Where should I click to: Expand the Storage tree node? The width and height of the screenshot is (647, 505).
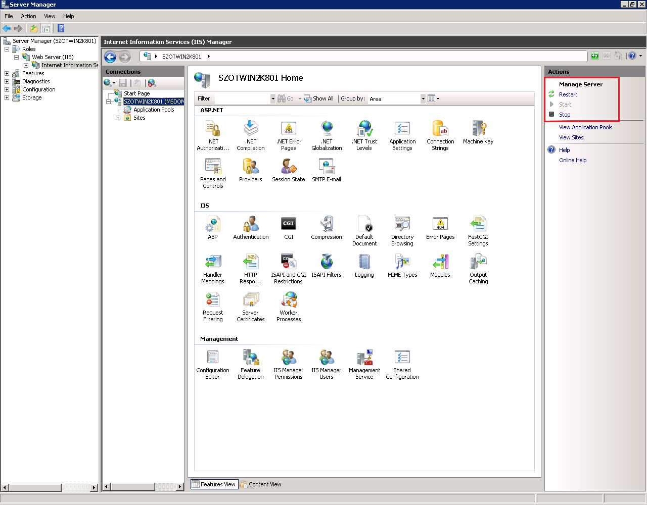tap(7, 97)
